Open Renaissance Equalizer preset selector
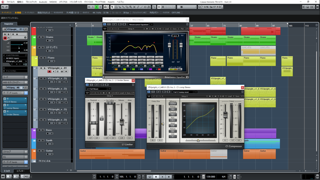 (x=139, y=24)
